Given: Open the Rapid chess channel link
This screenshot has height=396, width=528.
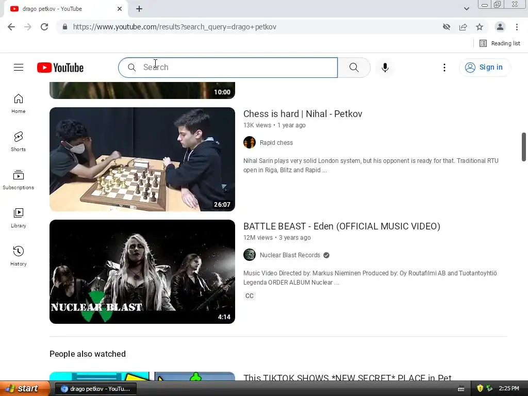Looking at the screenshot, I should tap(276, 142).
